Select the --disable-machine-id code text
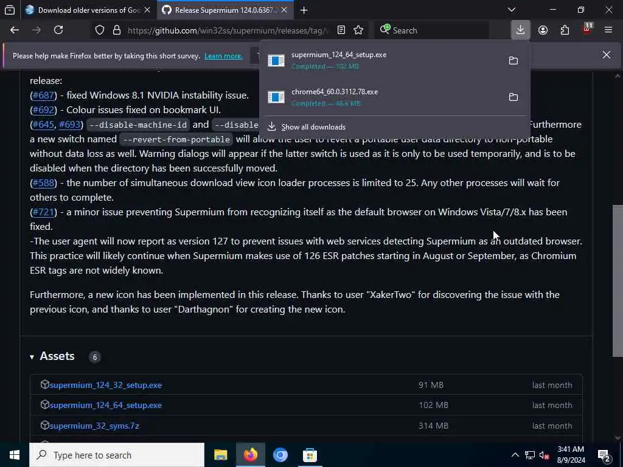The height and width of the screenshot is (467, 623). pyautogui.click(x=138, y=125)
